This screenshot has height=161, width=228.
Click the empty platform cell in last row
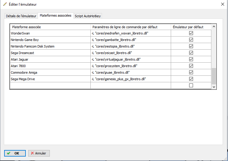(50, 86)
